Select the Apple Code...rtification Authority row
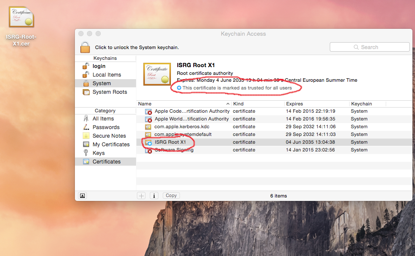Viewport: 415px width, 256px height. [275, 111]
